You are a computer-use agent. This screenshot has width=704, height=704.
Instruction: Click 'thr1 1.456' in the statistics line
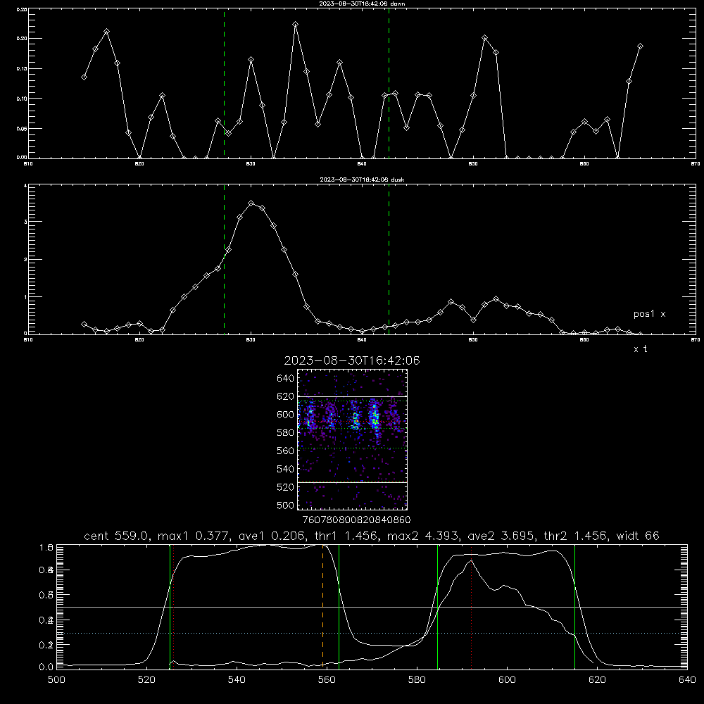[x=346, y=536]
